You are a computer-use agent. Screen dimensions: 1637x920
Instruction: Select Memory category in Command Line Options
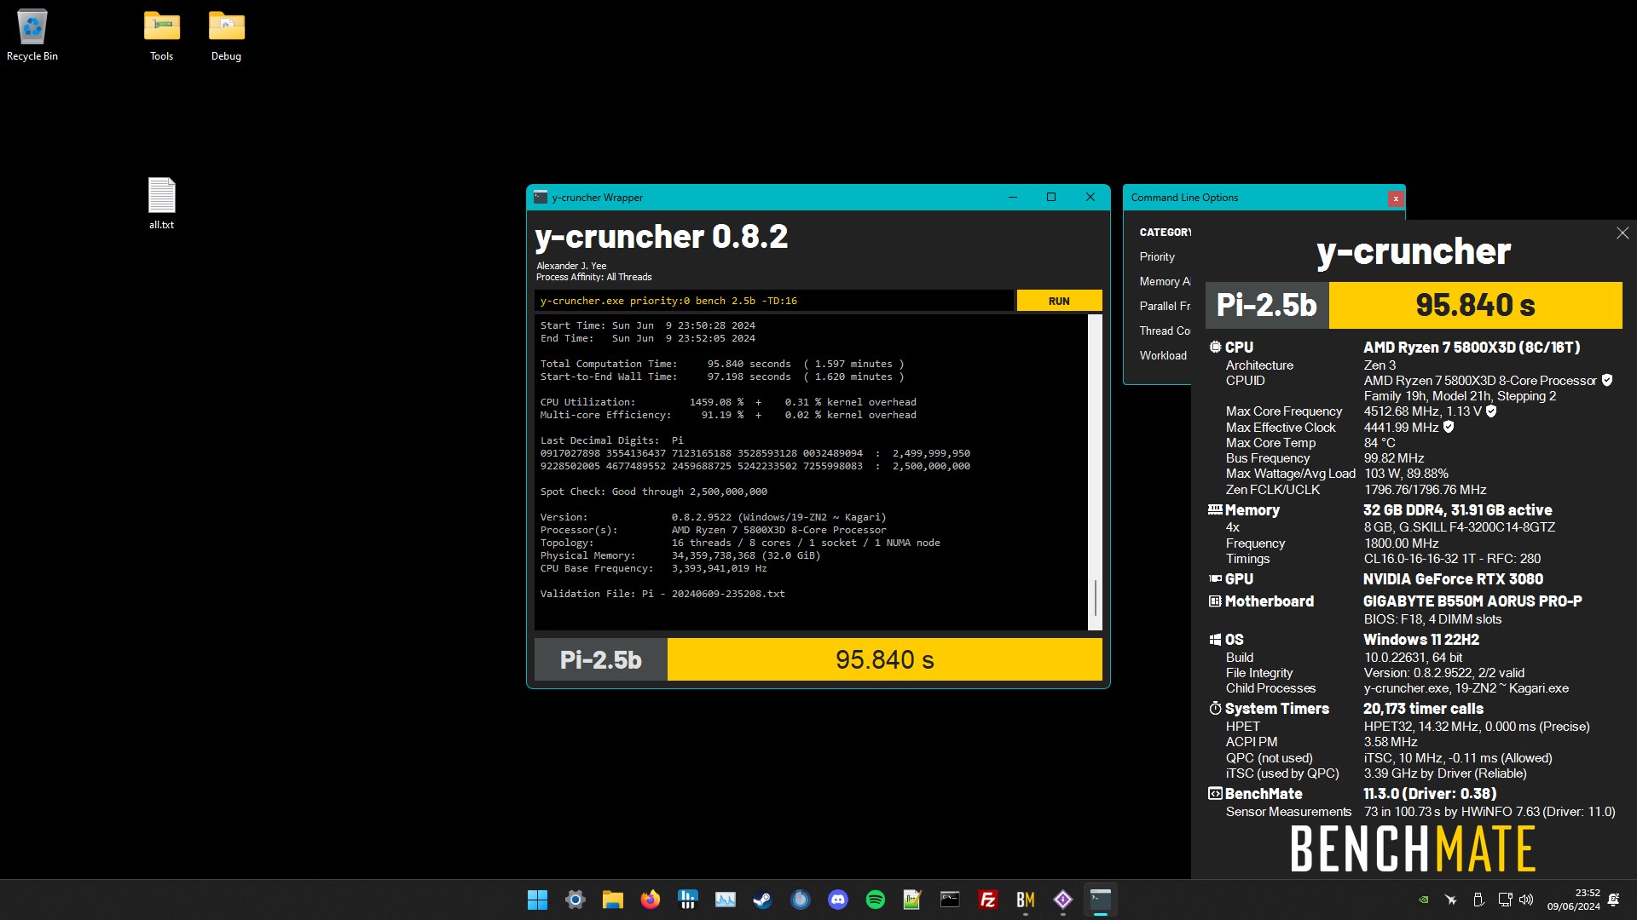point(1165,281)
